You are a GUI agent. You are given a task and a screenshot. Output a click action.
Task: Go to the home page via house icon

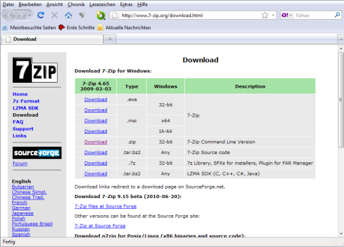68,15
